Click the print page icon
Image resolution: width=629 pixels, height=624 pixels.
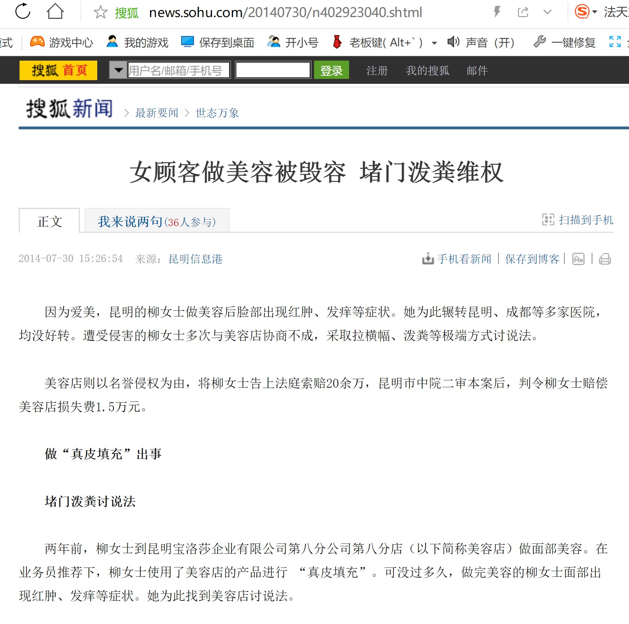tap(605, 259)
